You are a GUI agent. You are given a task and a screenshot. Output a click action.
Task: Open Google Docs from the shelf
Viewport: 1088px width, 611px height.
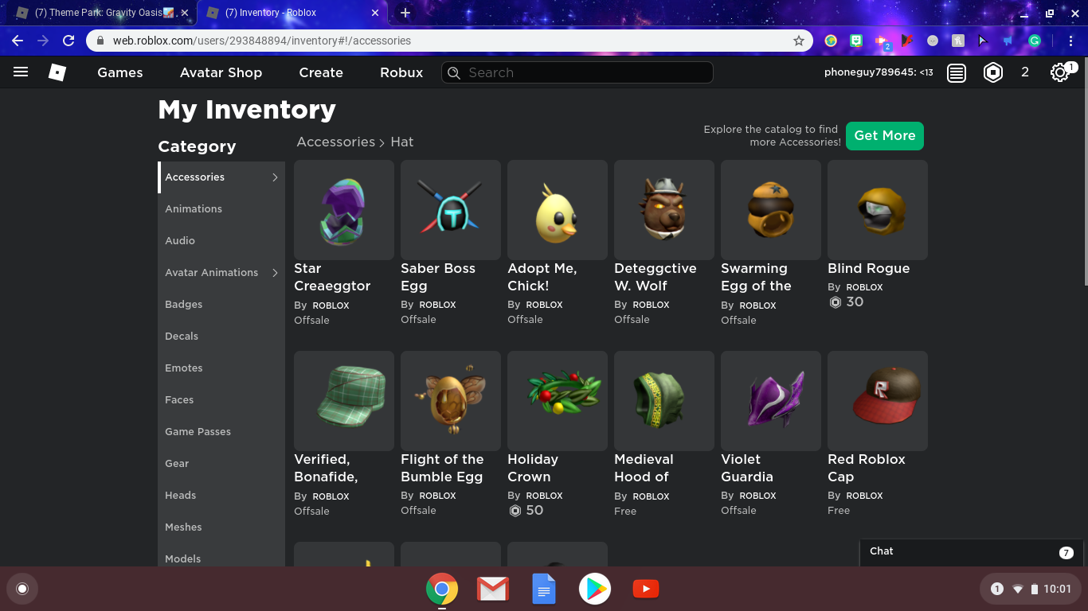pyautogui.click(x=544, y=589)
